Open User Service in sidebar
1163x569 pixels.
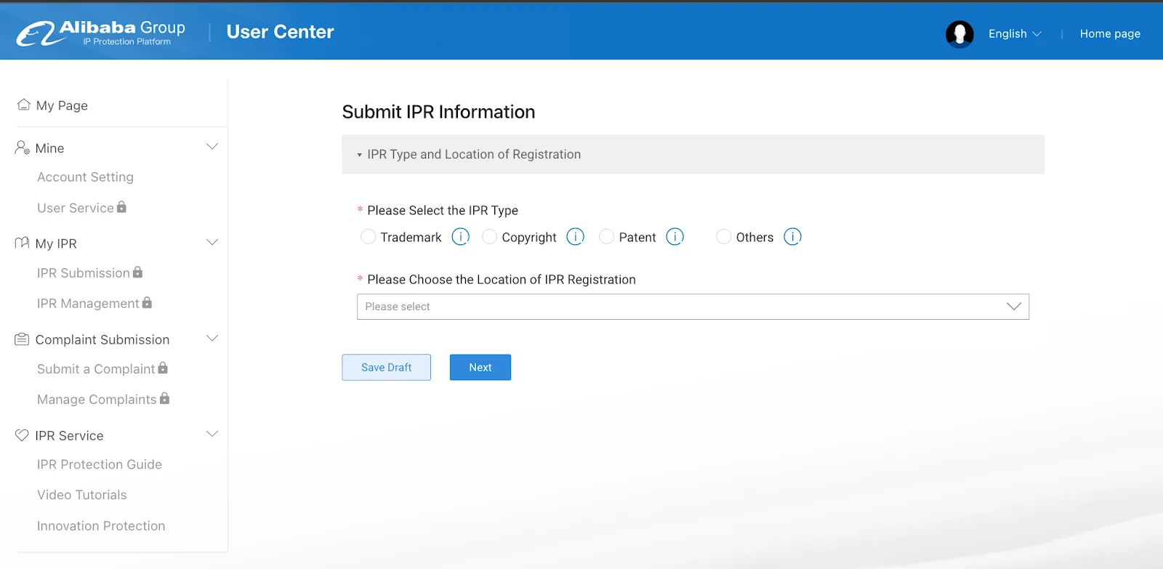click(x=76, y=209)
